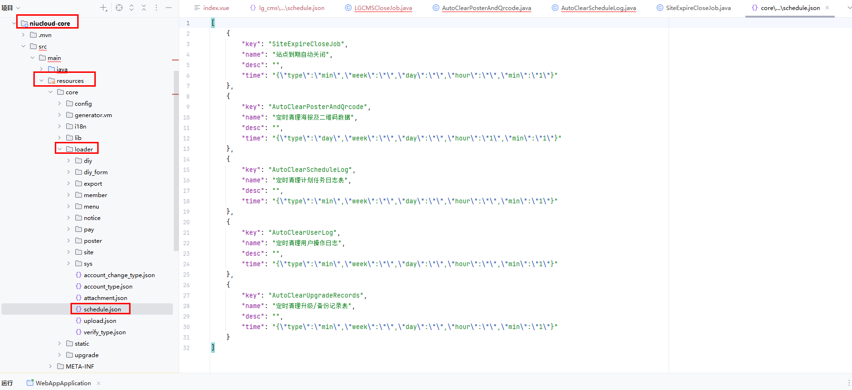Select account_type.json file in the tree
852x390 pixels.
pyautogui.click(x=108, y=287)
